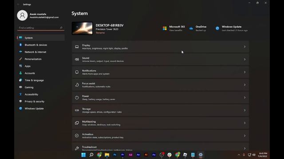Click the desktop wallpaper thumbnail

coord(82,28)
